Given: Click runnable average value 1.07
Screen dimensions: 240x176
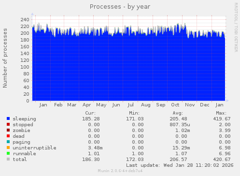Looking at the screenshot, I should 181,154.
